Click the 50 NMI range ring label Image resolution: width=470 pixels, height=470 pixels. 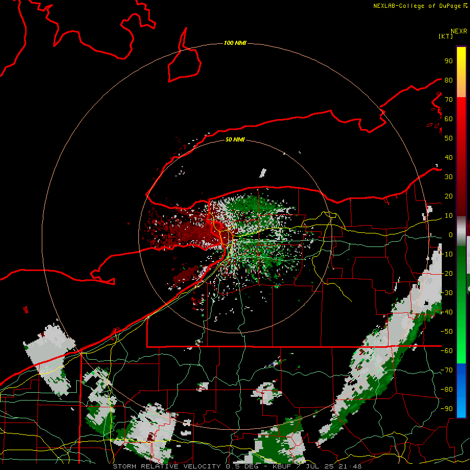pyautogui.click(x=235, y=139)
